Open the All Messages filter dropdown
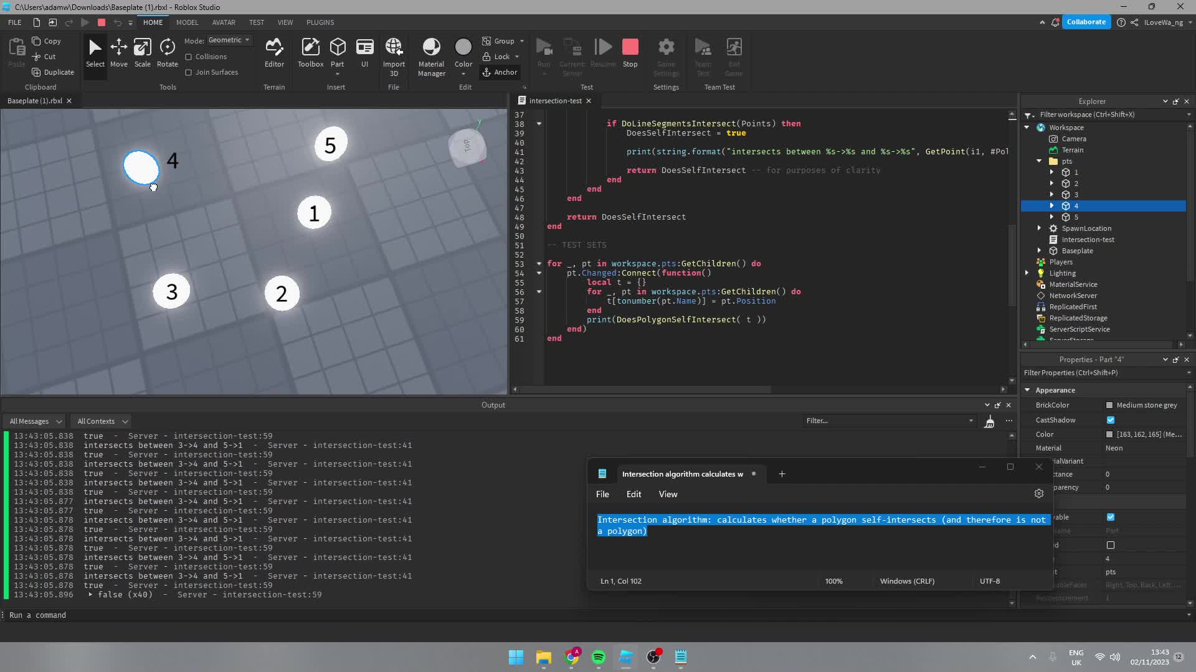Screen dimensions: 1196x672 click(34, 421)
